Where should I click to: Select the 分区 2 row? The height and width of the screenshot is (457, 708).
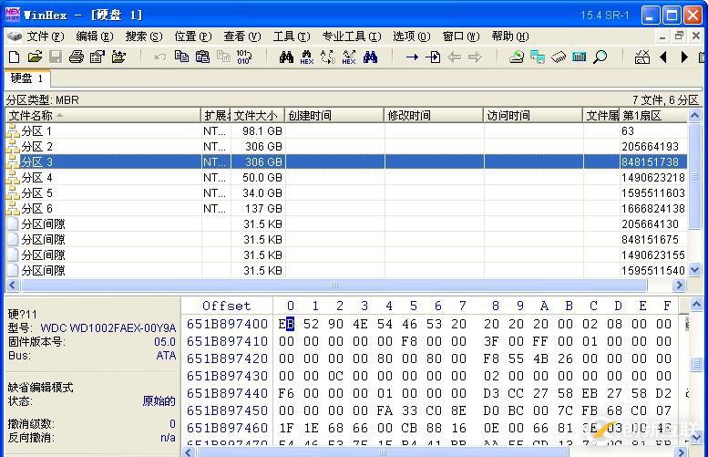346,147
